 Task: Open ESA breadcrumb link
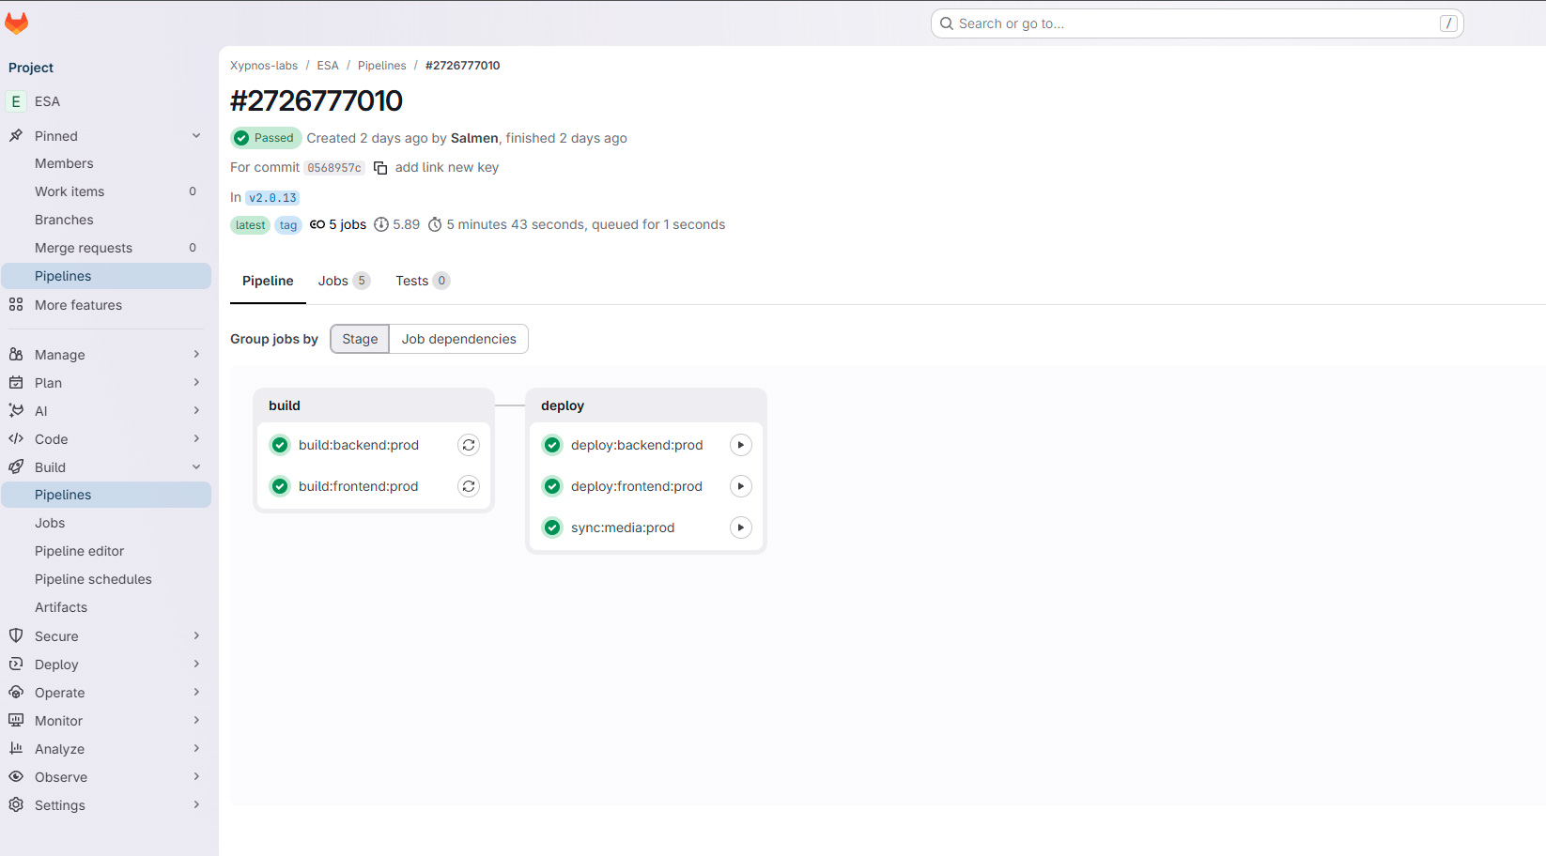[328, 66]
